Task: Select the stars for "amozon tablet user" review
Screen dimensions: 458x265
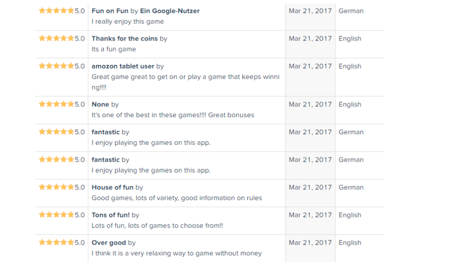Action: click(56, 66)
